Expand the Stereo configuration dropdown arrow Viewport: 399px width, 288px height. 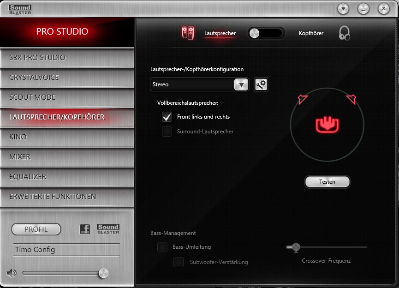(x=241, y=84)
